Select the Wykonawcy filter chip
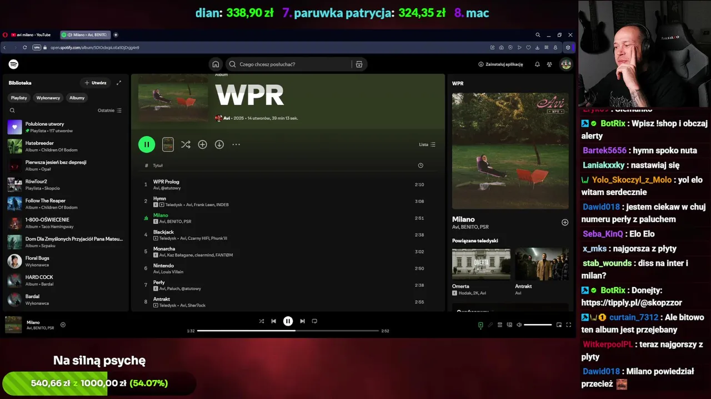711x399 pixels. pyautogui.click(x=48, y=98)
